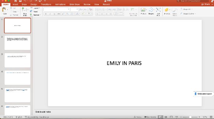Select slide 3 thumbnail
The image size is (214, 119).
pyautogui.click(x=17, y=60)
